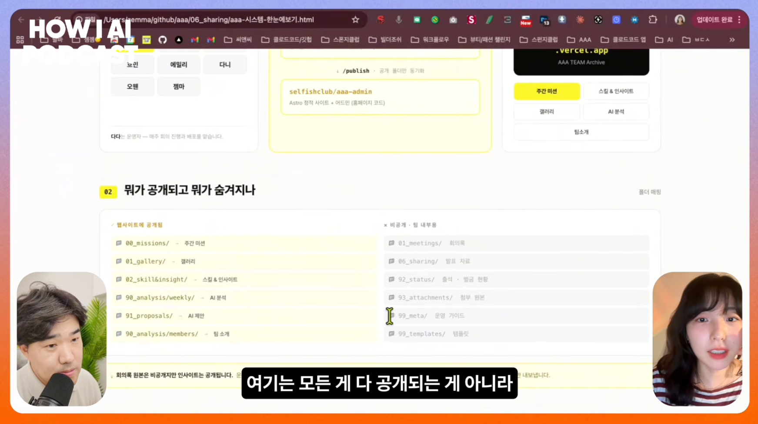758x424 pixels.
Task: Click the download arrow extension icon
Action: click(x=562, y=20)
